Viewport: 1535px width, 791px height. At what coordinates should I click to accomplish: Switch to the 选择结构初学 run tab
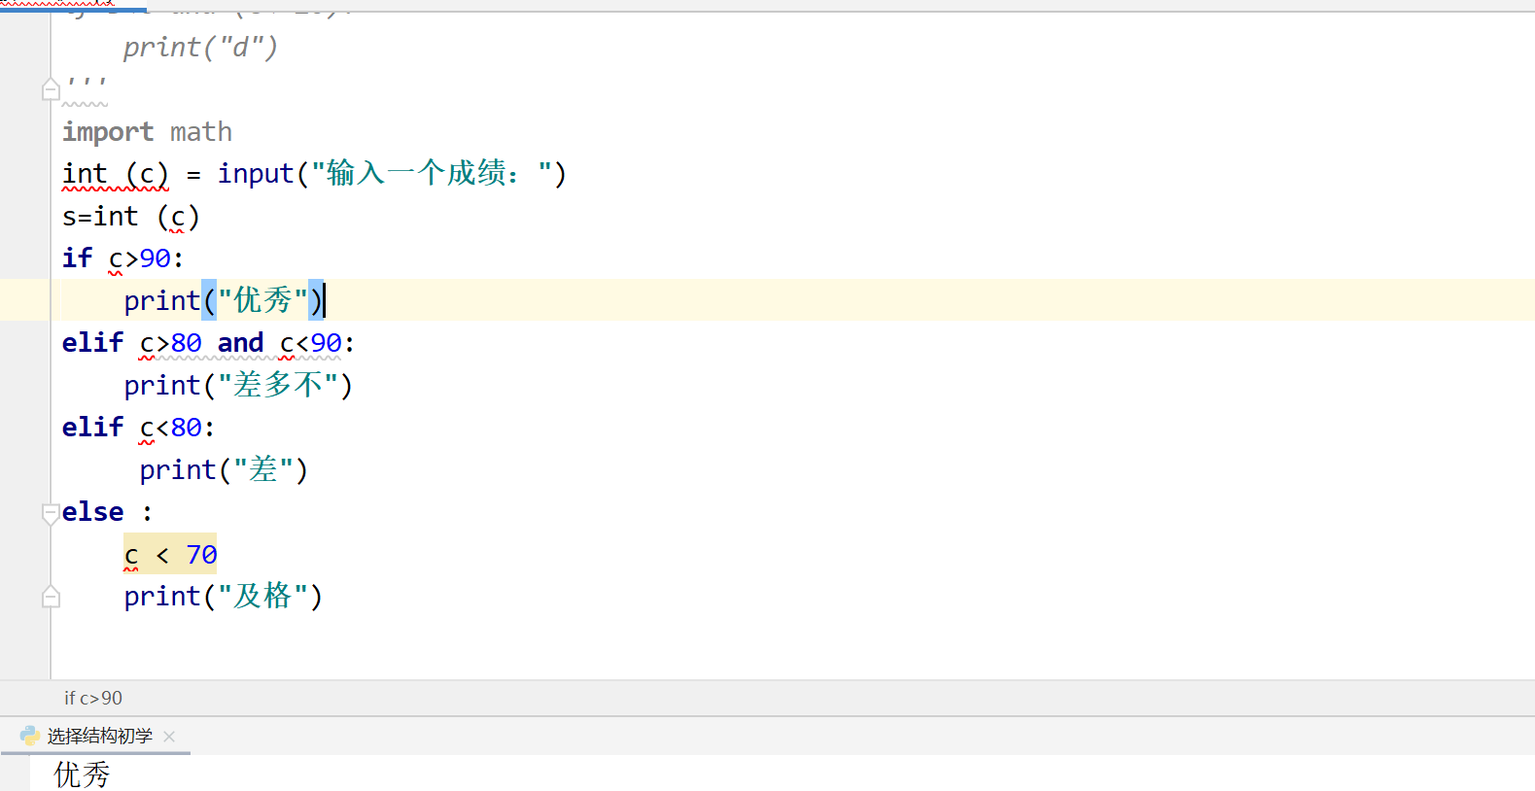coord(100,736)
